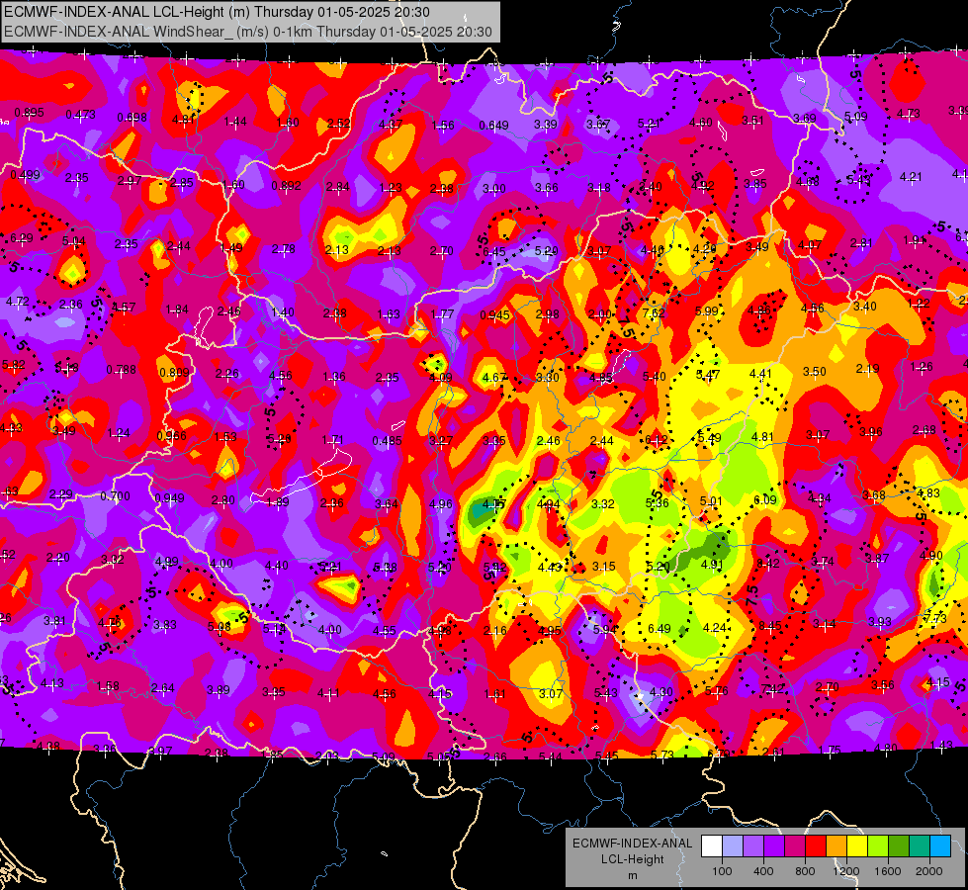Click the dark green swatch after 1600

coord(899,845)
